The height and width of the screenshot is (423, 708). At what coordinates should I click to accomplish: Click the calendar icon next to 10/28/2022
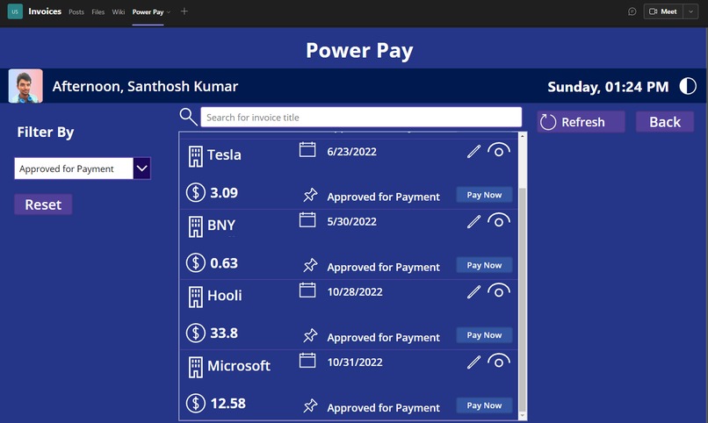click(307, 290)
